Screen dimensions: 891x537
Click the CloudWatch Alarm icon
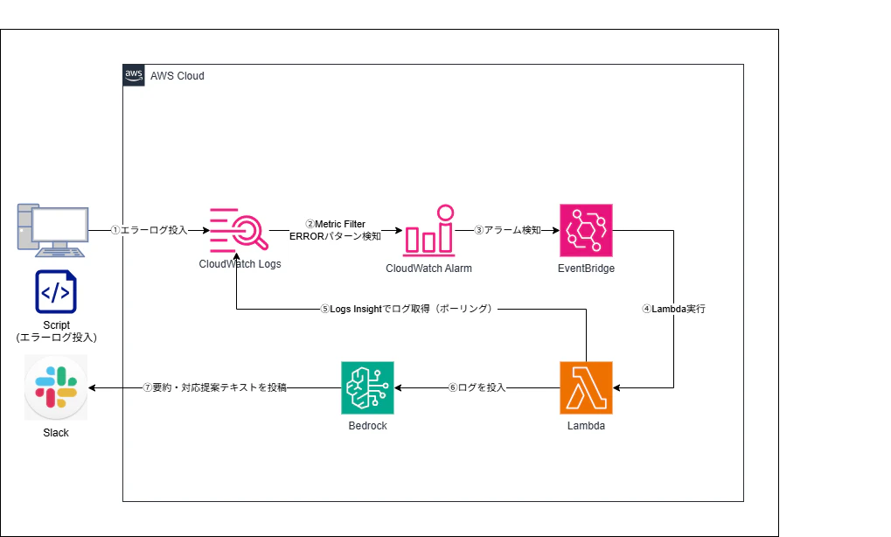(x=429, y=231)
